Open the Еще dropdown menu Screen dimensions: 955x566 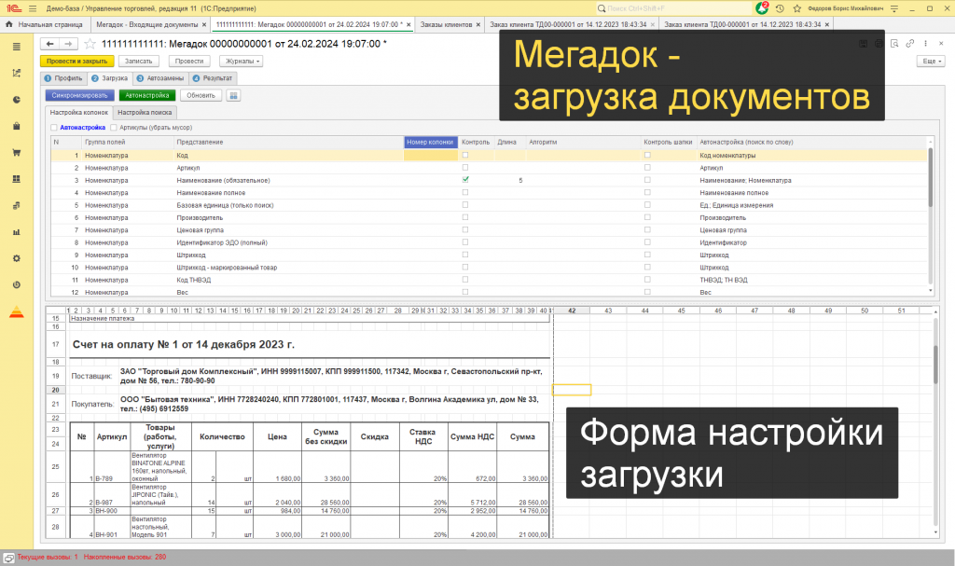[932, 61]
